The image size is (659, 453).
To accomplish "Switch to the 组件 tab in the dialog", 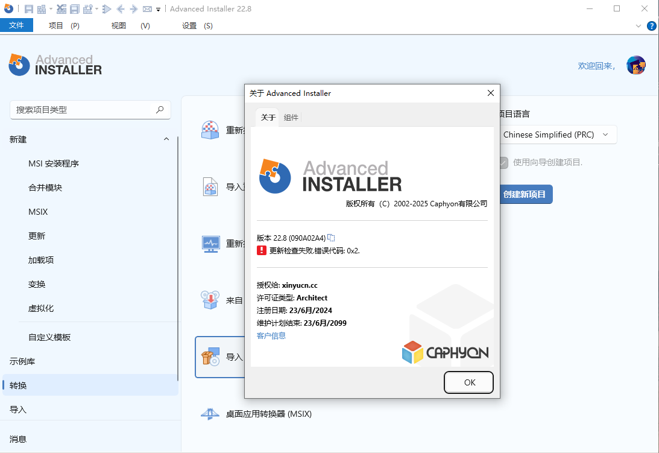I will (291, 118).
